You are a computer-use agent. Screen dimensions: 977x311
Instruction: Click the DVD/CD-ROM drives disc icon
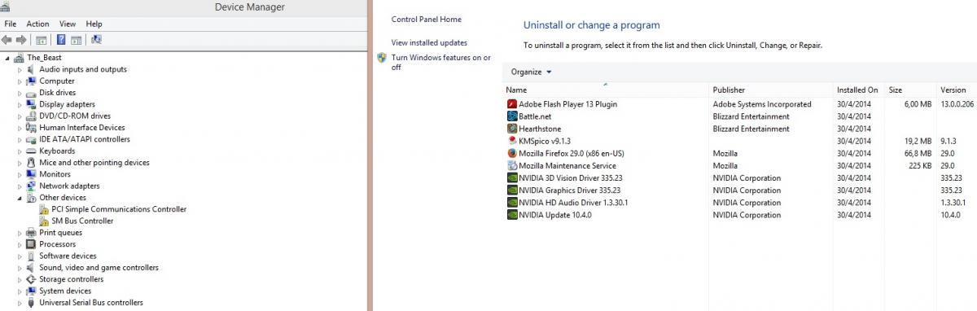point(32,116)
